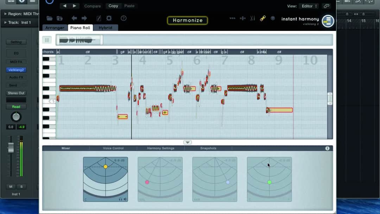Viewport: 380px width, 214px height.
Task: Mute the channel with M button
Action: point(11,187)
